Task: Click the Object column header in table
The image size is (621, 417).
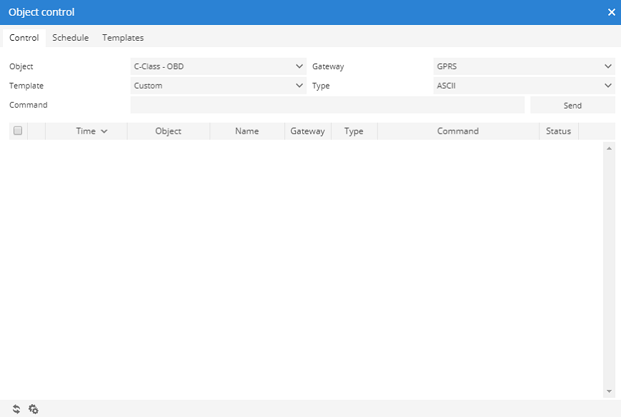Action: point(168,131)
